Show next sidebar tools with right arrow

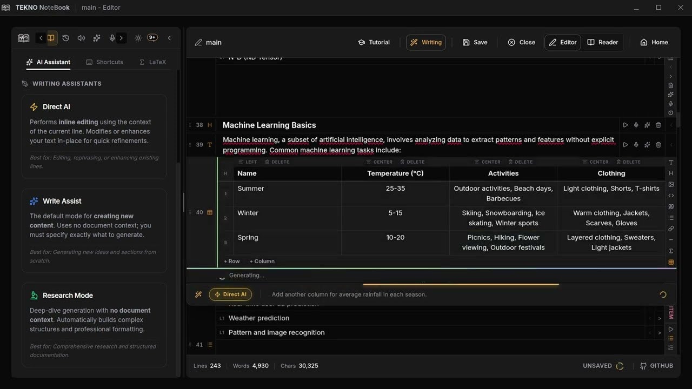tap(122, 38)
